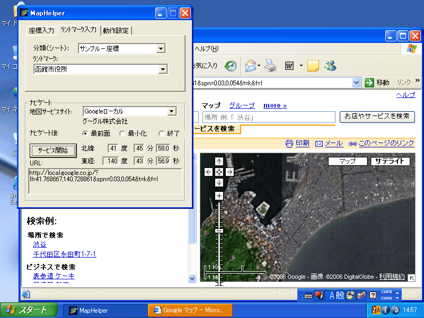
Task: Pan the map left with the arrow
Action: [x=208, y=172]
